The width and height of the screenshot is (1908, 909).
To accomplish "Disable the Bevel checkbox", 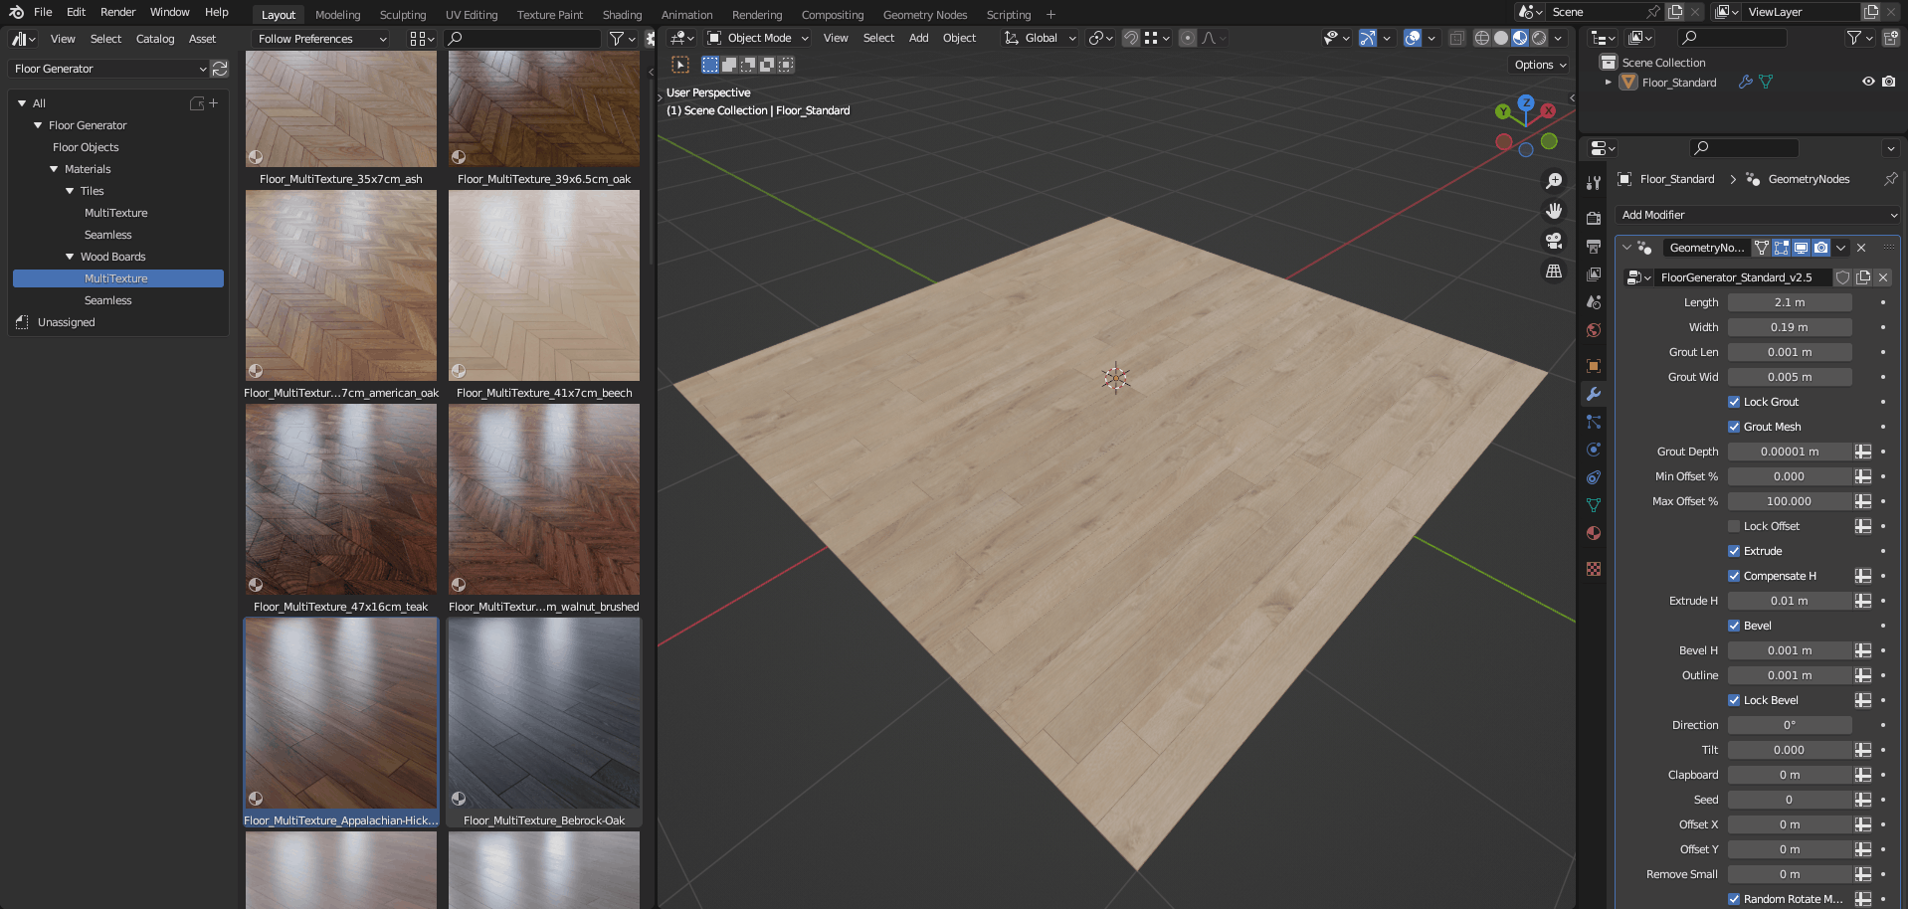I will tap(1734, 626).
